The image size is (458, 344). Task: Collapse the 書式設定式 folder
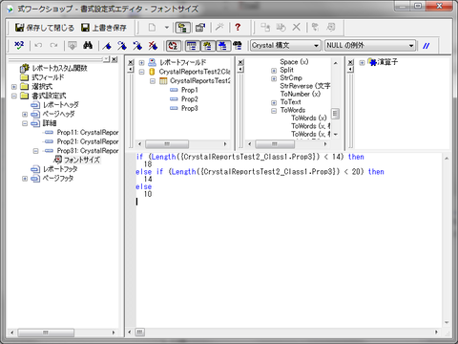pyautogui.click(x=14, y=96)
